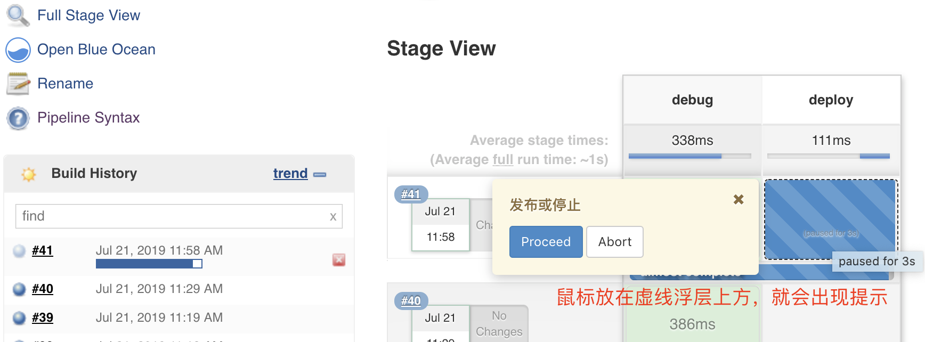This screenshot has height=342, width=925.
Task: Close the 发布或停止 popup
Action: [738, 200]
